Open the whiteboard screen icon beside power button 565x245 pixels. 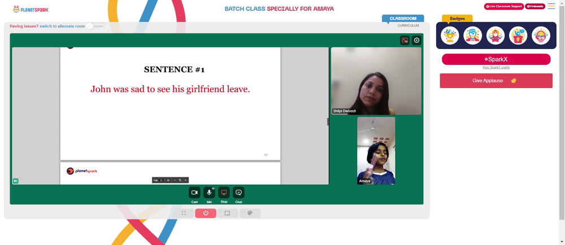227,213
